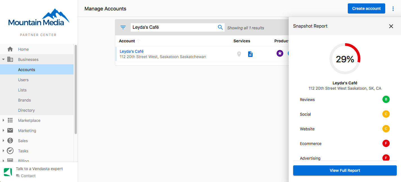
Task: Click the Reviews row label
Action: tap(307, 100)
